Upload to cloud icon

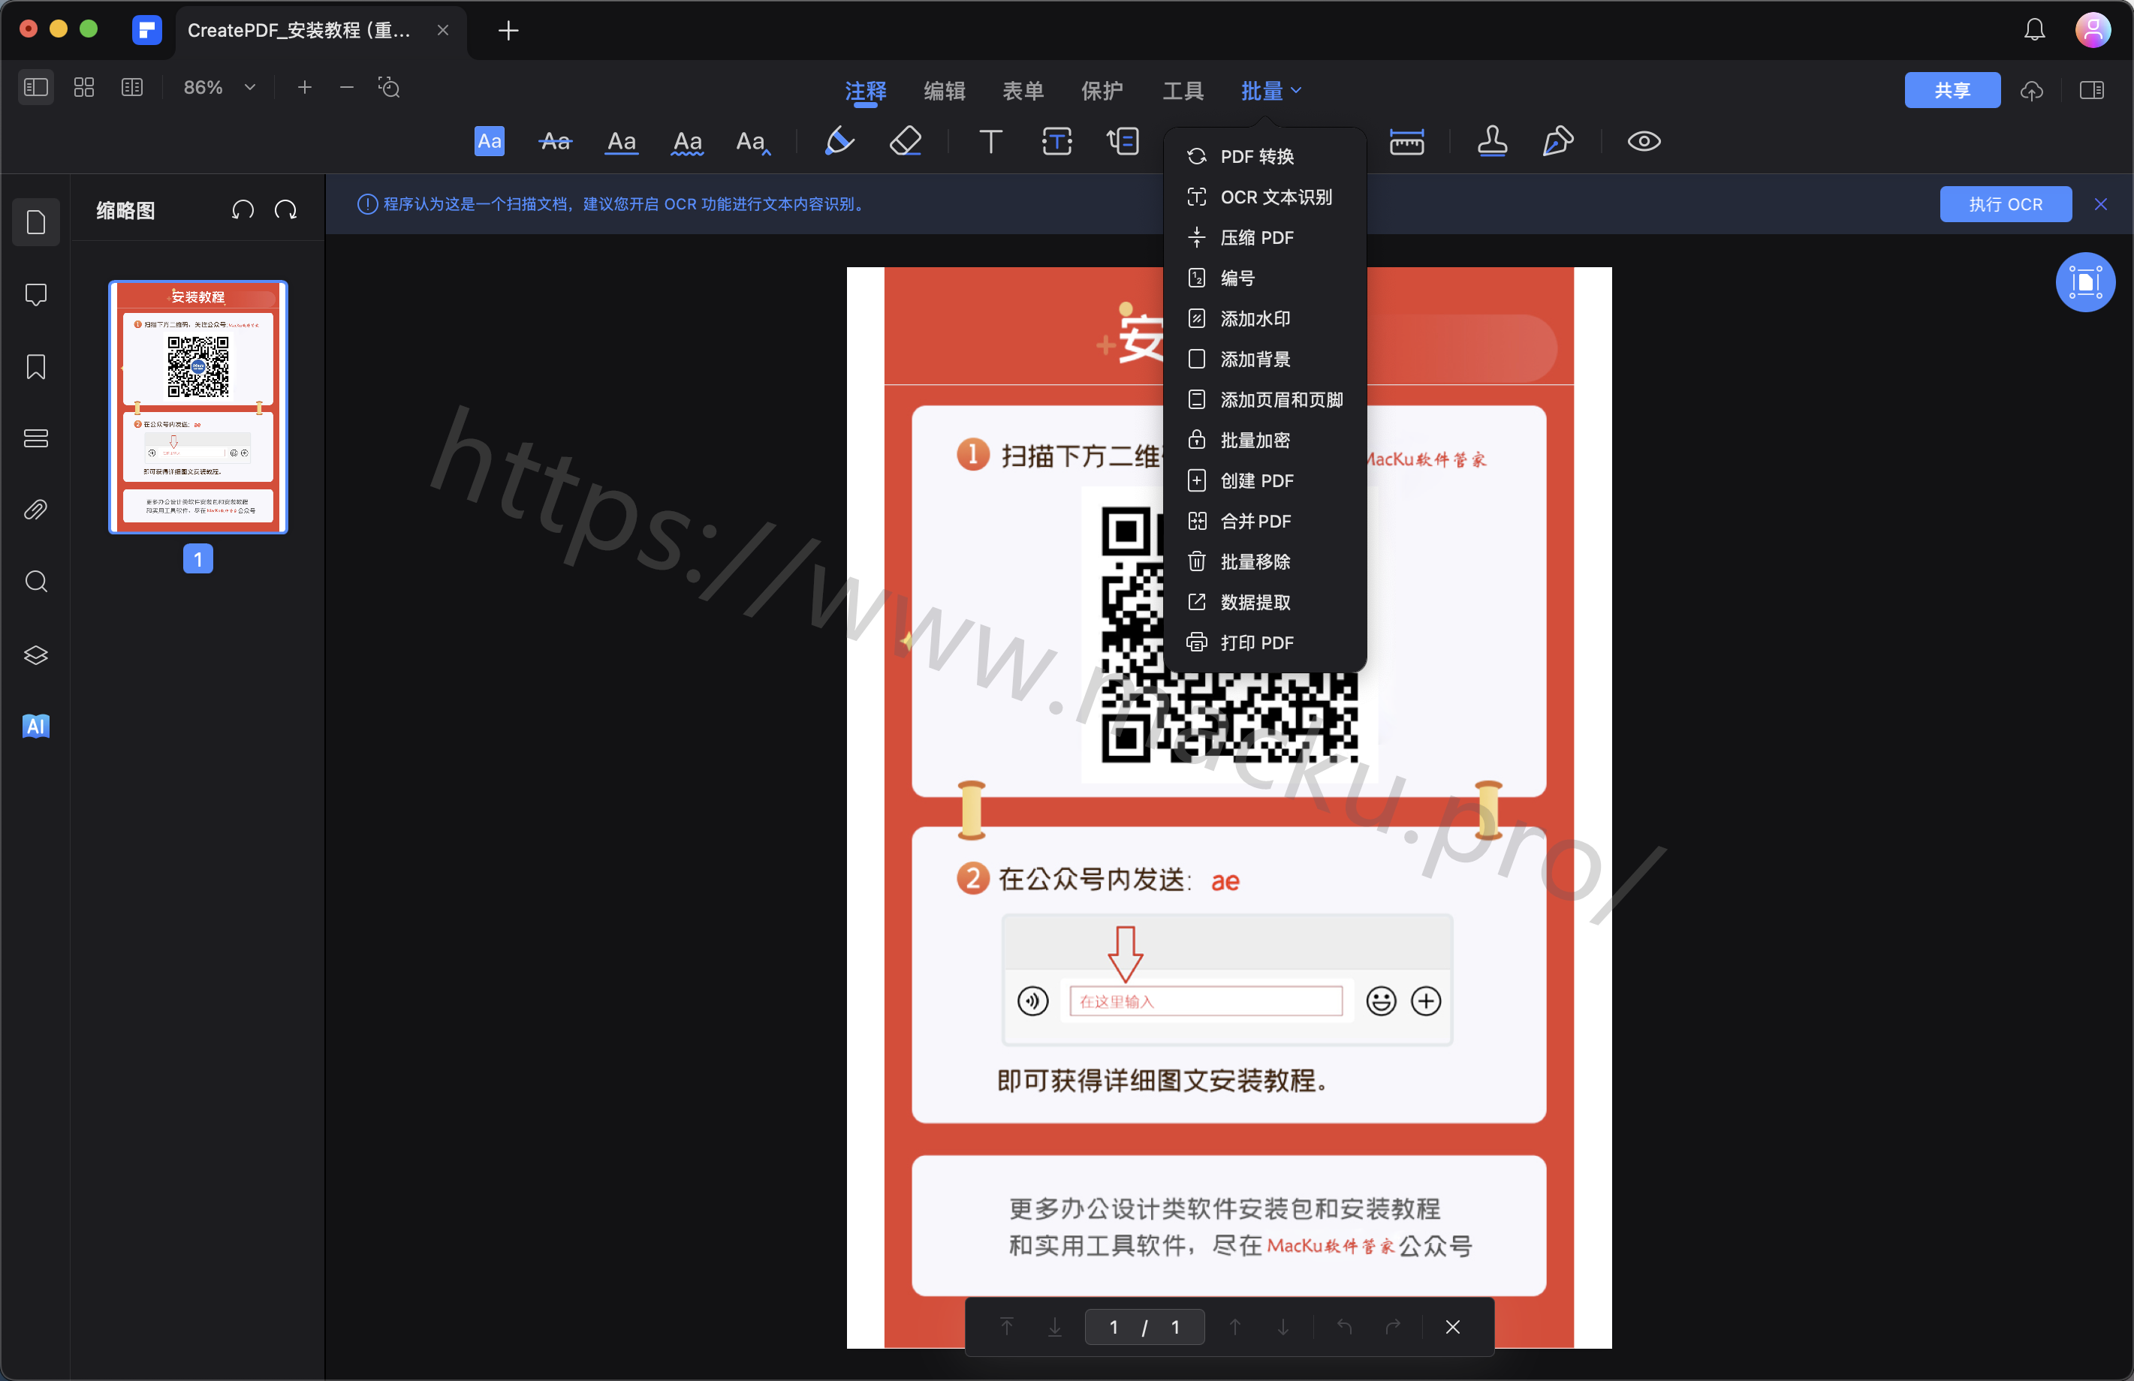(2032, 91)
